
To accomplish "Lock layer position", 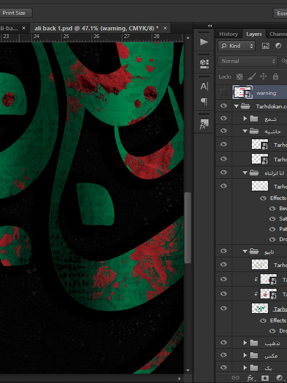I will (x=263, y=76).
